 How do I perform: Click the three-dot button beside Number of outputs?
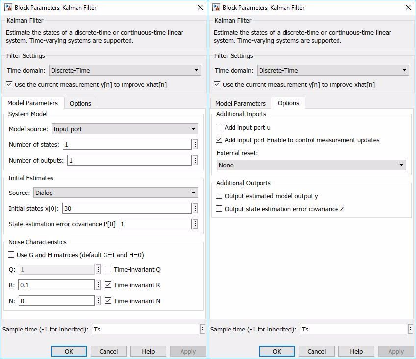(195, 160)
